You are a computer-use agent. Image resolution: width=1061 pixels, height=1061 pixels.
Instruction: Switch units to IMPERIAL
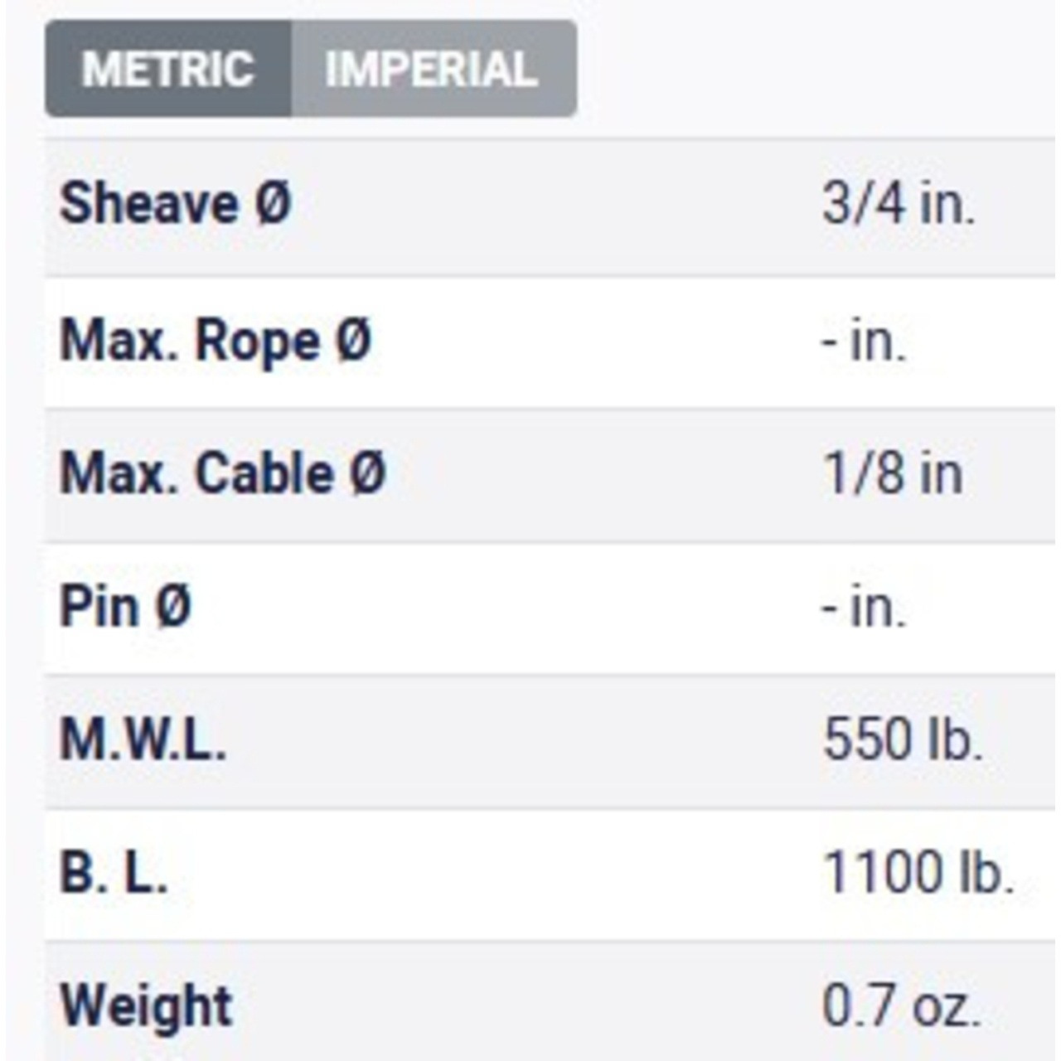pyautogui.click(x=434, y=69)
